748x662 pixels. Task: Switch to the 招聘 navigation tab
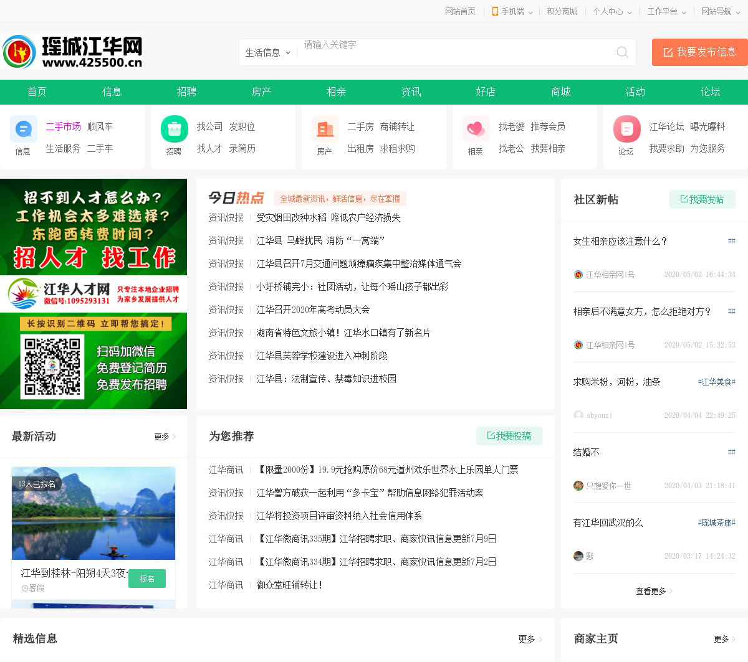coord(186,92)
